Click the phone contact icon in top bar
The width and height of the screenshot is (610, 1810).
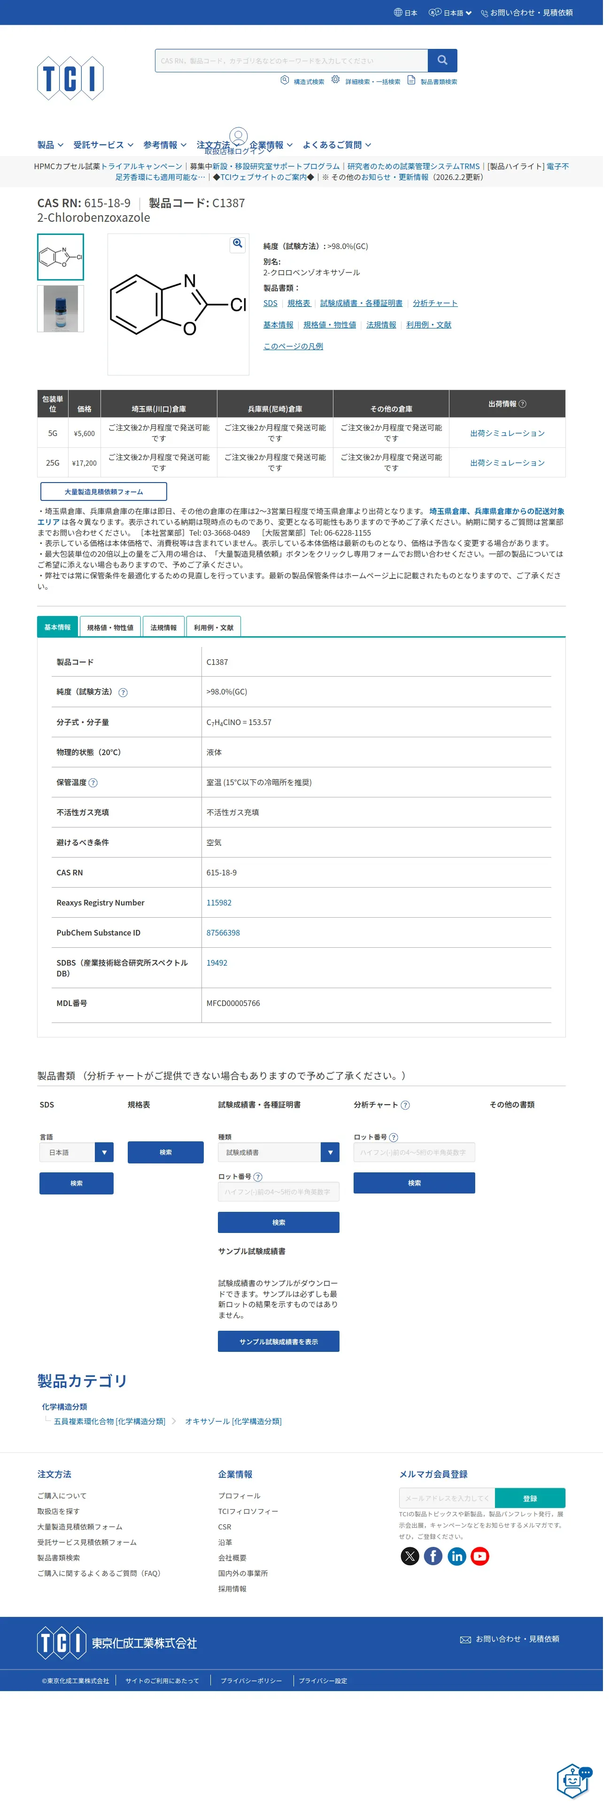[x=484, y=13]
